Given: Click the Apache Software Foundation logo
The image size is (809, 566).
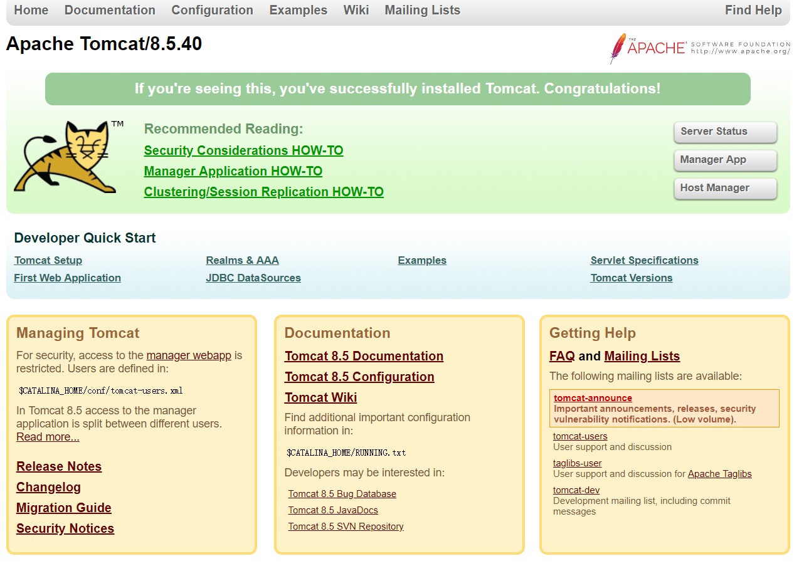Looking at the screenshot, I should [700, 48].
